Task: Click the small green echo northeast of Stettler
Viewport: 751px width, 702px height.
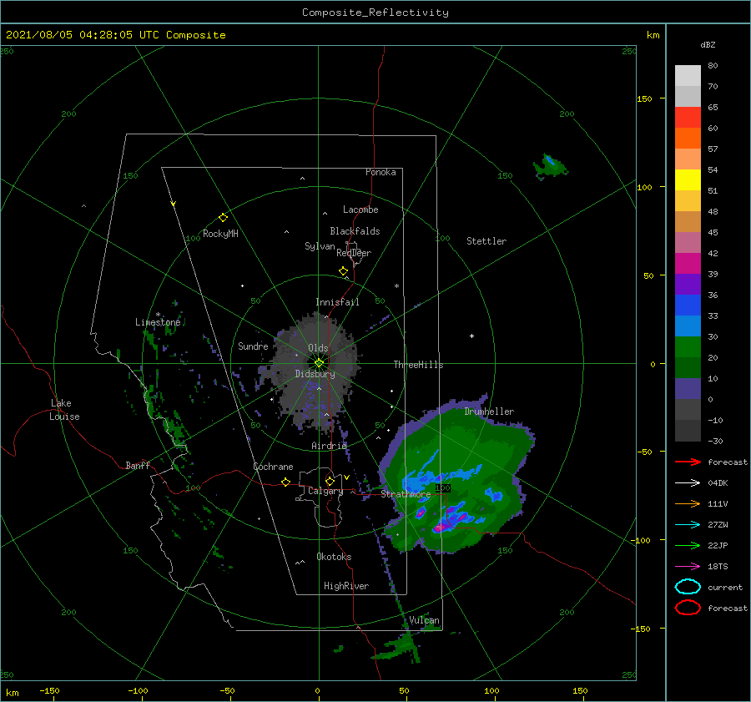Action: click(x=550, y=166)
